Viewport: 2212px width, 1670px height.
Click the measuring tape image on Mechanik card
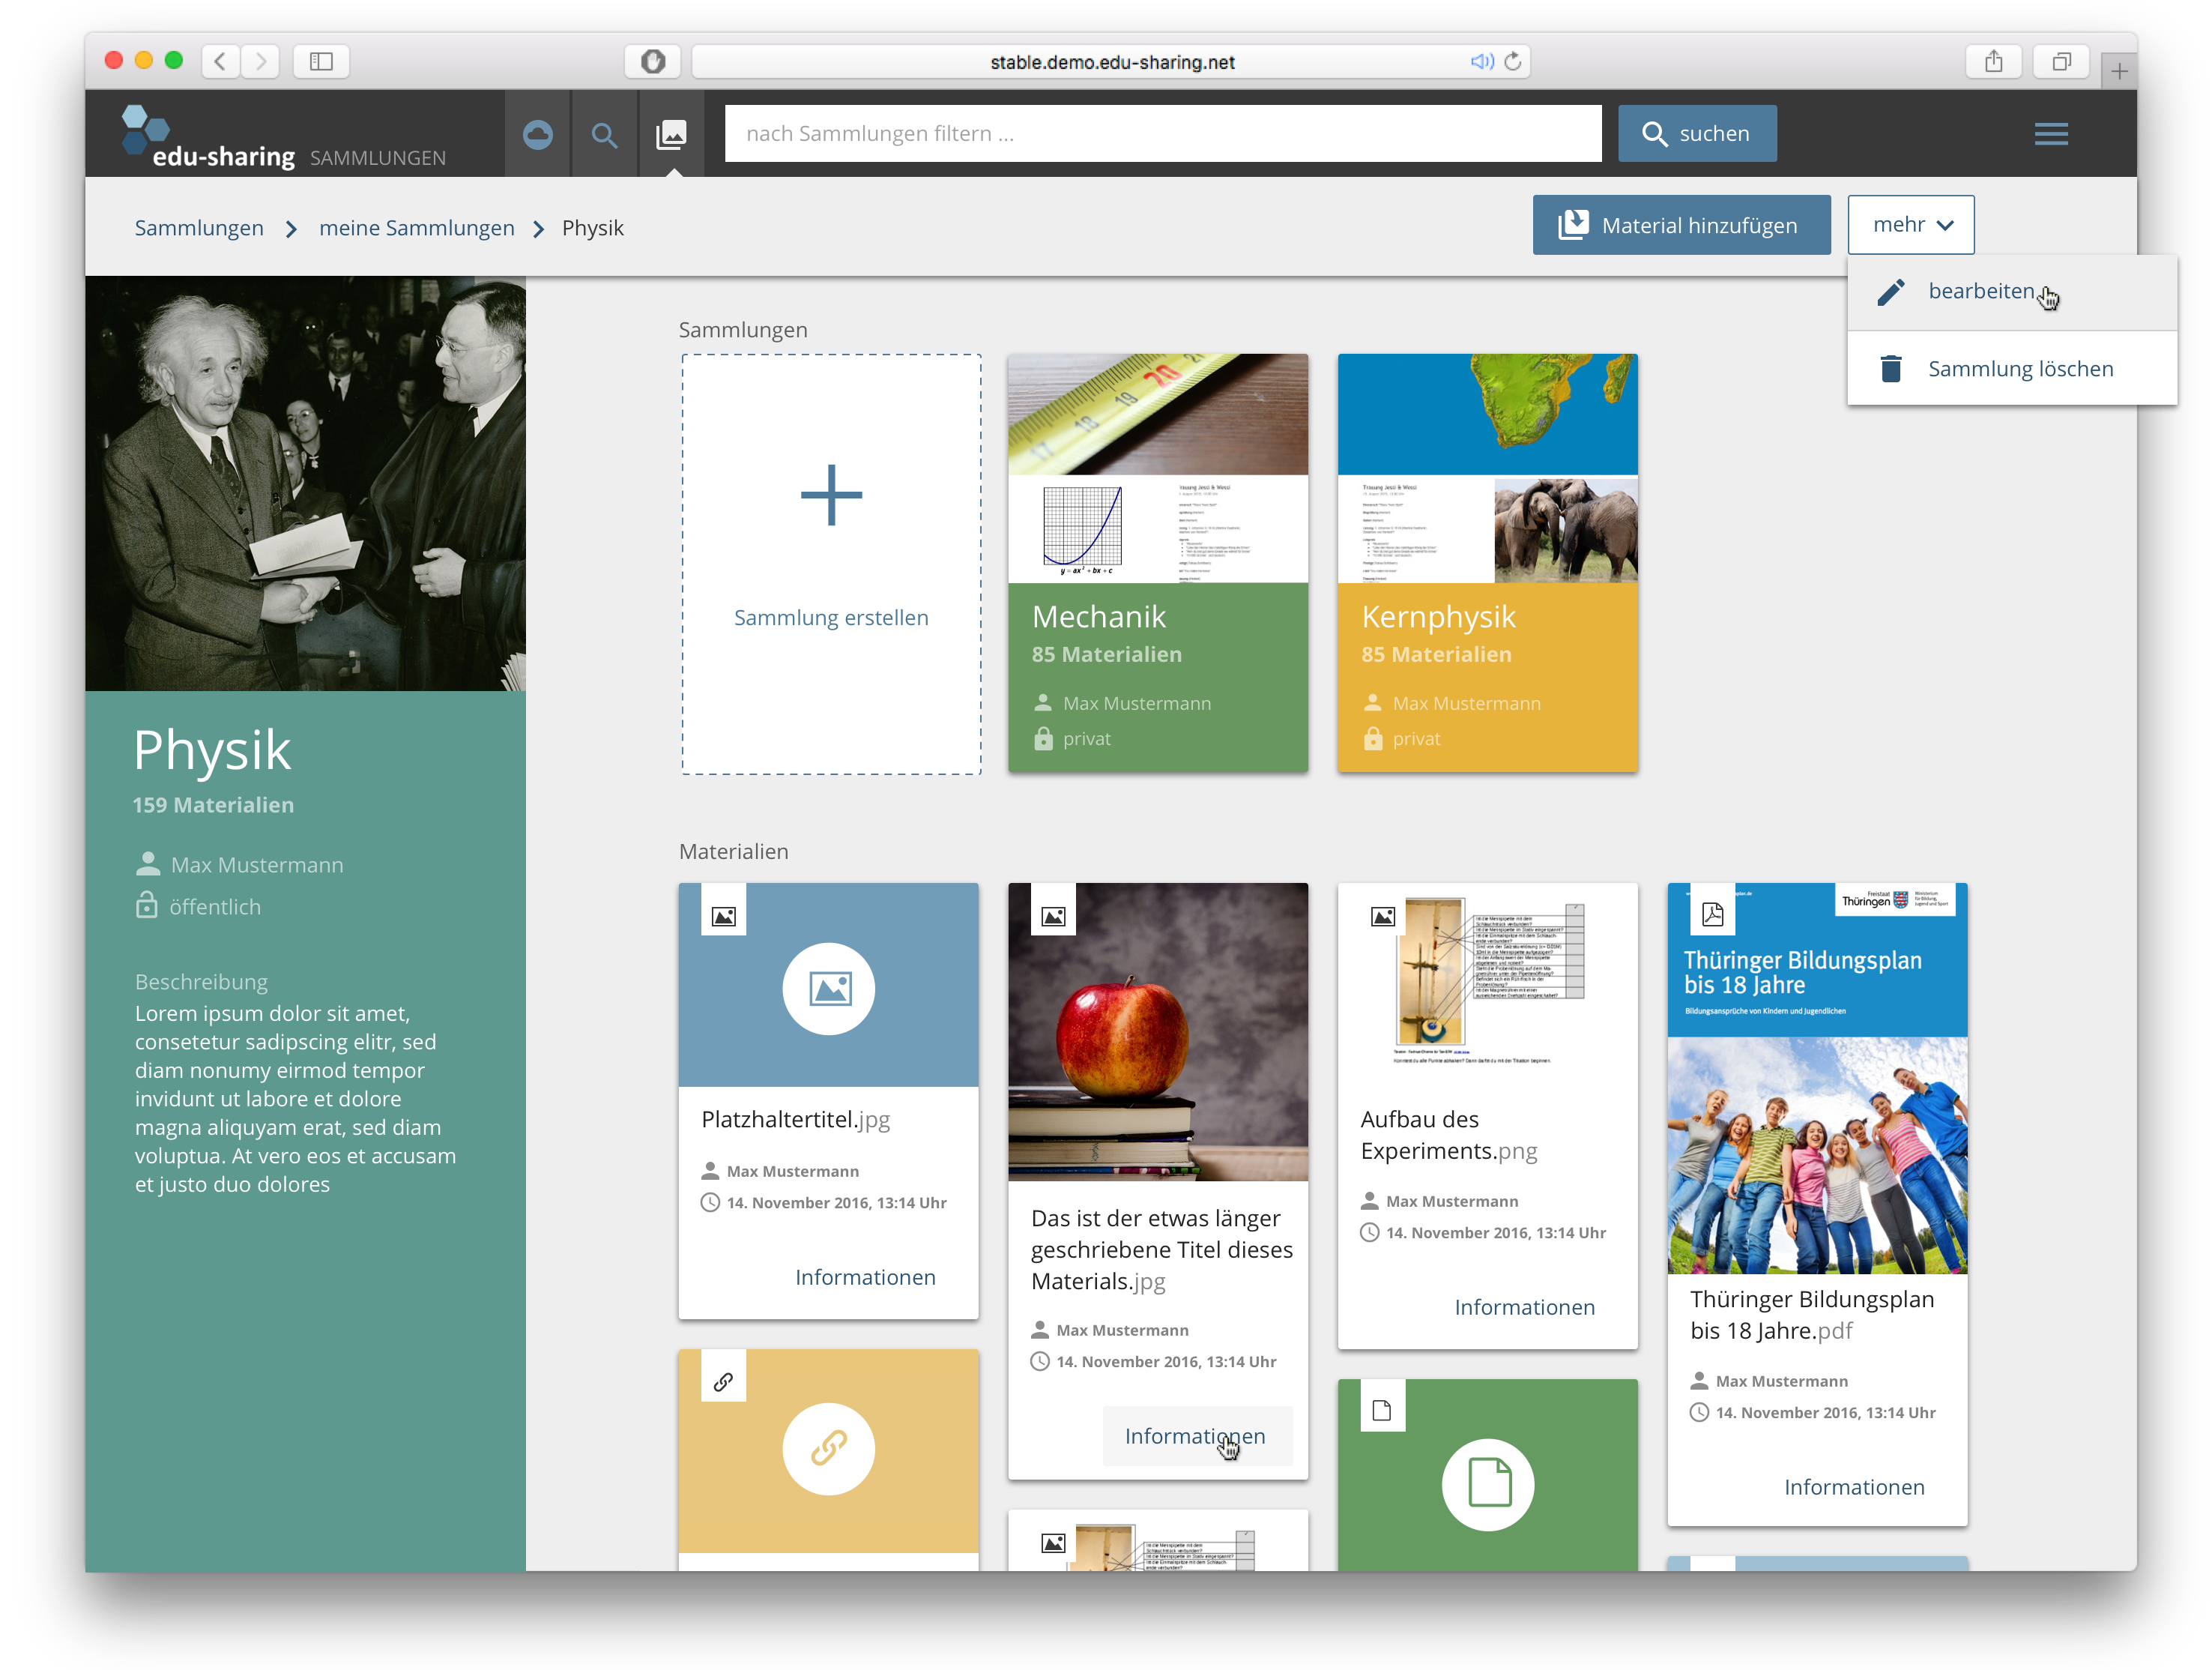[x=1158, y=413]
